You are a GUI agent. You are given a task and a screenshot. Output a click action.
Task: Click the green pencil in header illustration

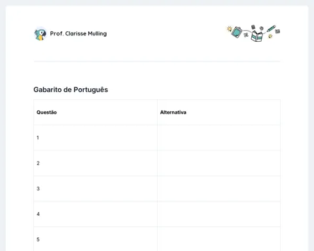[271, 29]
